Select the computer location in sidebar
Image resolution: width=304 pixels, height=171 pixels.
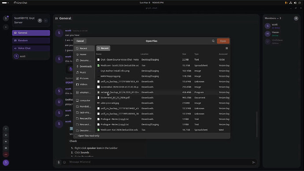(x=84, y=100)
